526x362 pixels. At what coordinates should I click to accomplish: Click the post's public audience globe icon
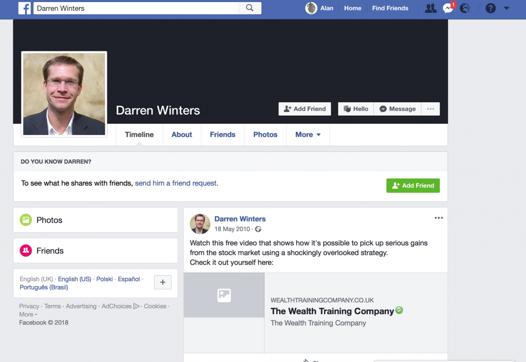258,229
